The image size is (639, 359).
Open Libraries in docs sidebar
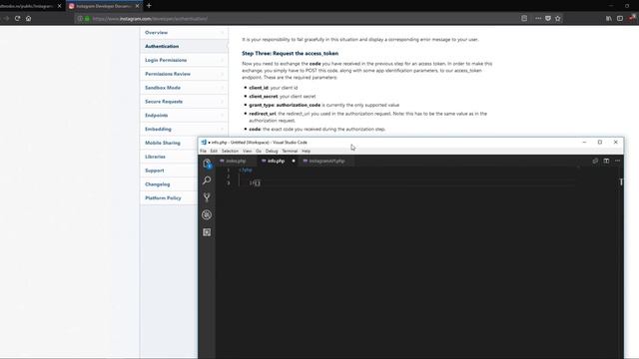[x=156, y=157]
